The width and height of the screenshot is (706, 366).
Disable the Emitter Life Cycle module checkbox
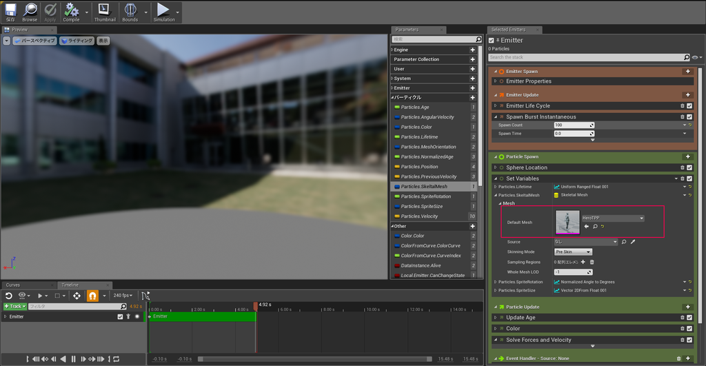point(689,105)
